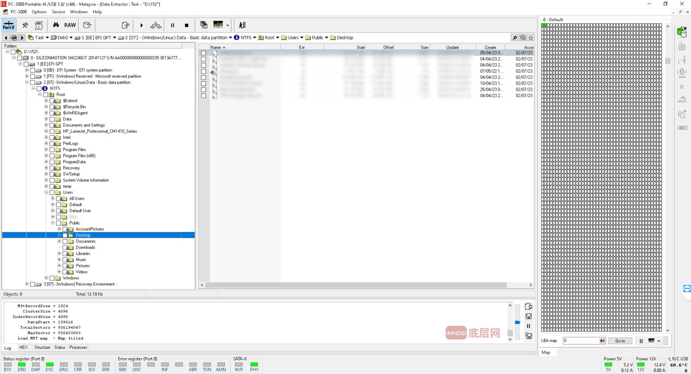Viewport: 691px width, 374px height.
Task: Click the save log floppy icon
Action: click(529, 316)
